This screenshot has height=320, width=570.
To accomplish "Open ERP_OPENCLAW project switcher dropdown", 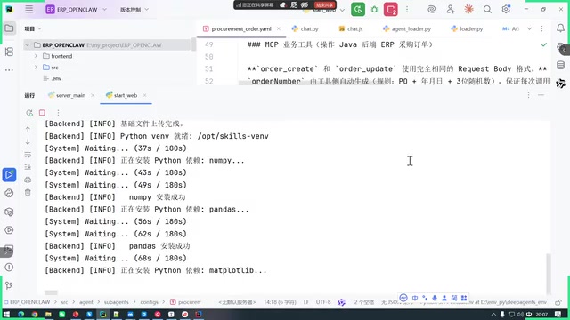I will tap(77, 10).
